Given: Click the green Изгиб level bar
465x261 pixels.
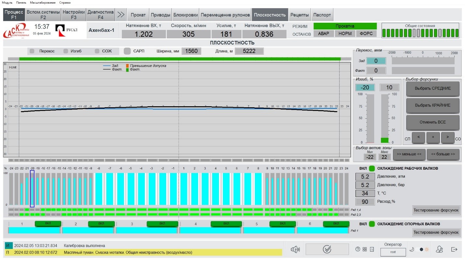Looking at the screenshot, I should [x=385, y=140].
